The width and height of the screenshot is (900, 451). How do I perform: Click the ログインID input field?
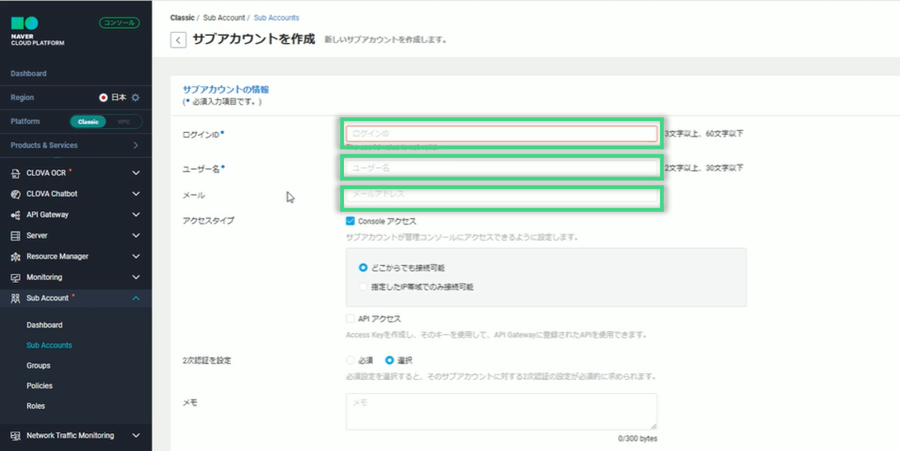point(501,134)
